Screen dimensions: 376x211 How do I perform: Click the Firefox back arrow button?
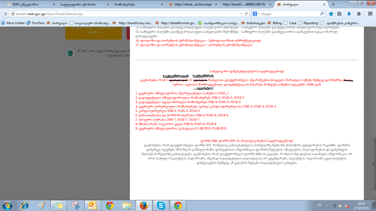6,14
